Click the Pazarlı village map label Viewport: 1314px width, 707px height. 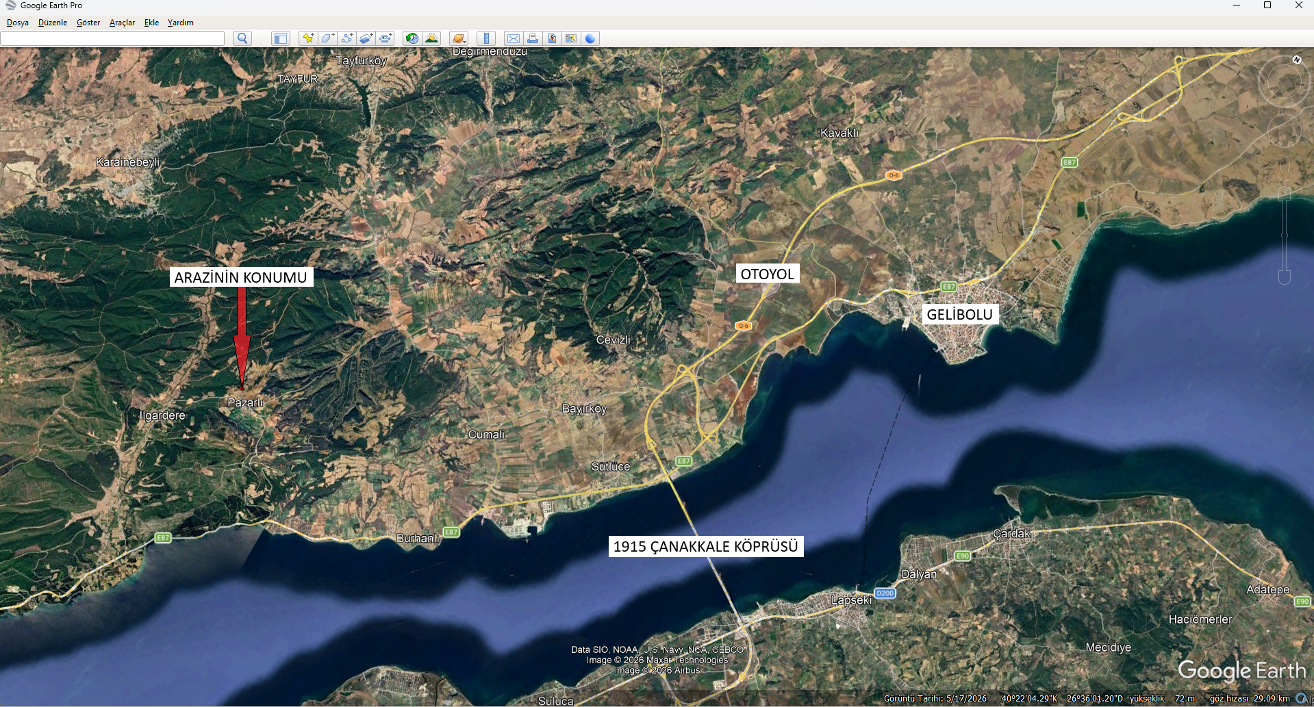[x=245, y=402]
